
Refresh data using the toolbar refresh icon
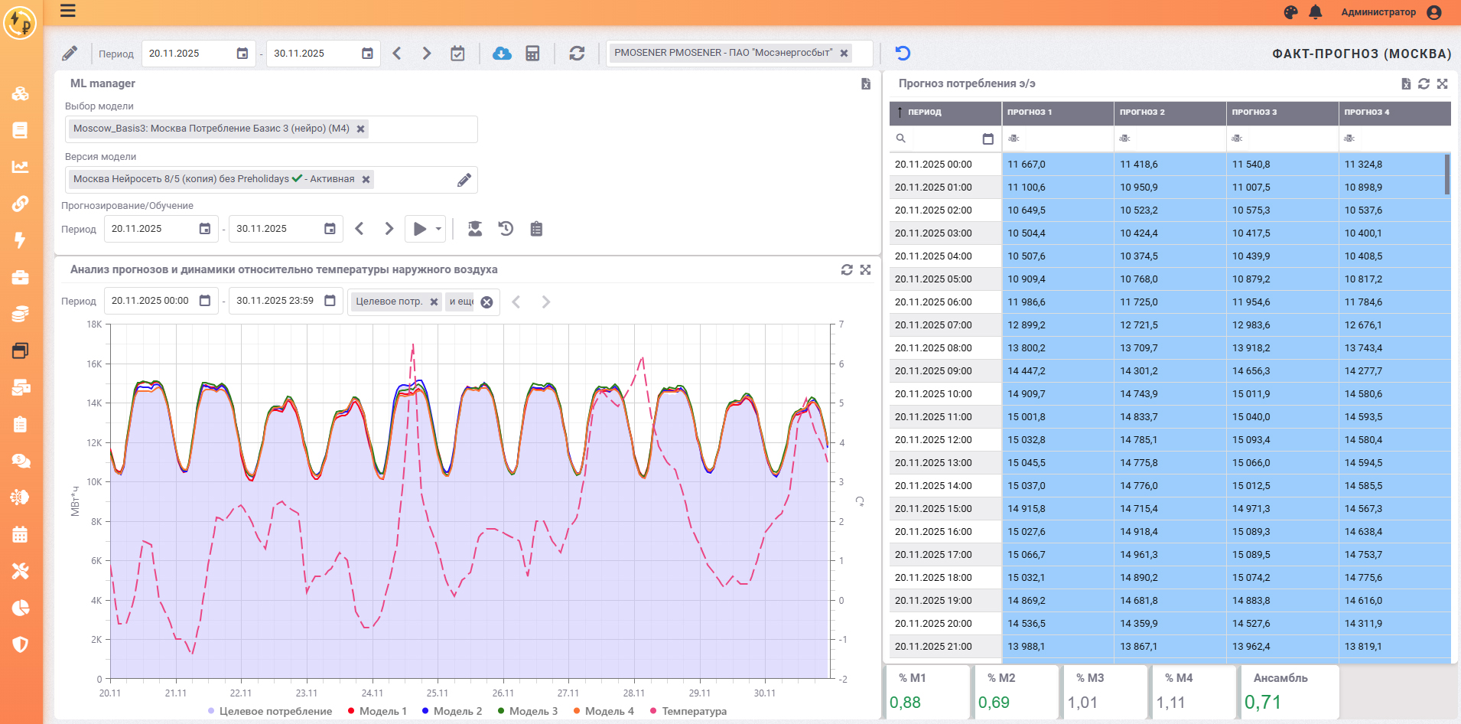577,53
